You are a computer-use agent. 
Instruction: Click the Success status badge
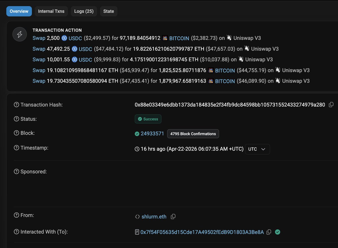click(x=148, y=119)
